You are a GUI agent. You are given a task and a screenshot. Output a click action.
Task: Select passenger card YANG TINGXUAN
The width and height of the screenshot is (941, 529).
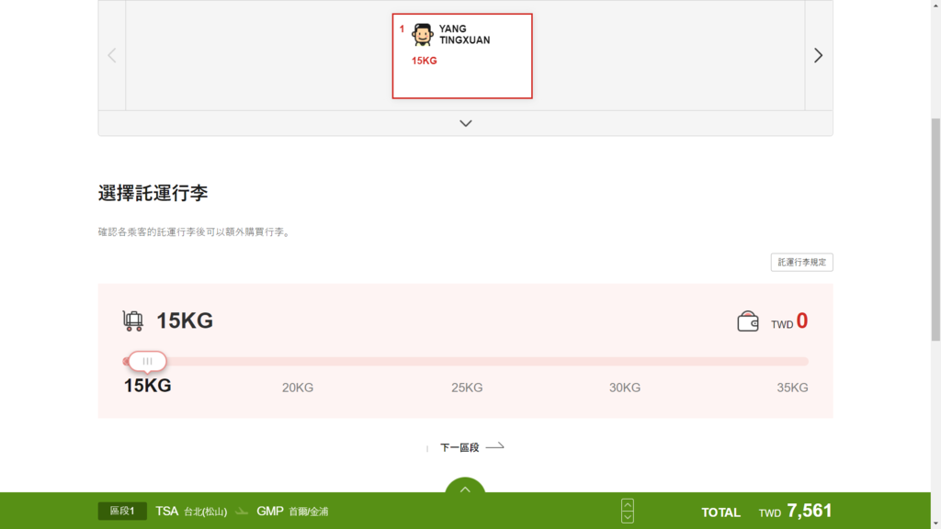462,56
